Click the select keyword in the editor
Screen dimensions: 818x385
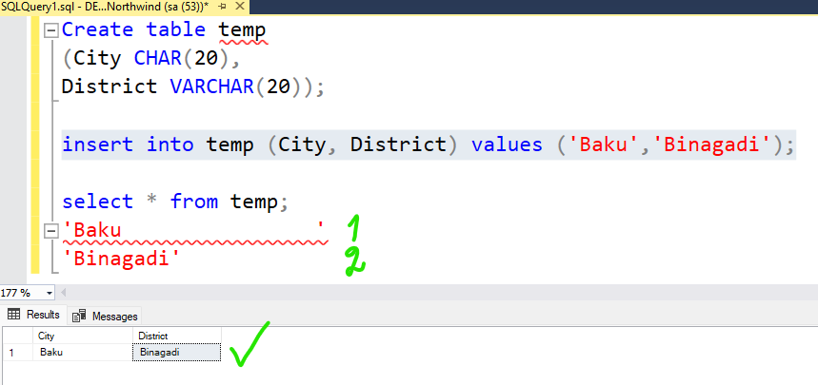pyautogui.click(x=97, y=202)
